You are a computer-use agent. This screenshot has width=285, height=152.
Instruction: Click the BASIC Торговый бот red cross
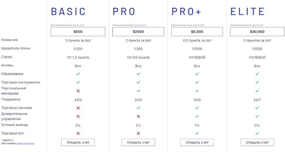(x=78, y=133)
